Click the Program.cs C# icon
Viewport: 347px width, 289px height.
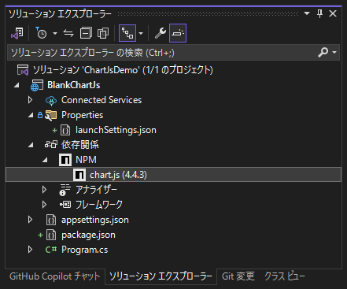(51, 250)
